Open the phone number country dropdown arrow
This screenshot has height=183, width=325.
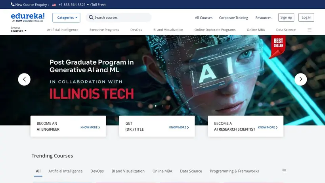(88, 4)
